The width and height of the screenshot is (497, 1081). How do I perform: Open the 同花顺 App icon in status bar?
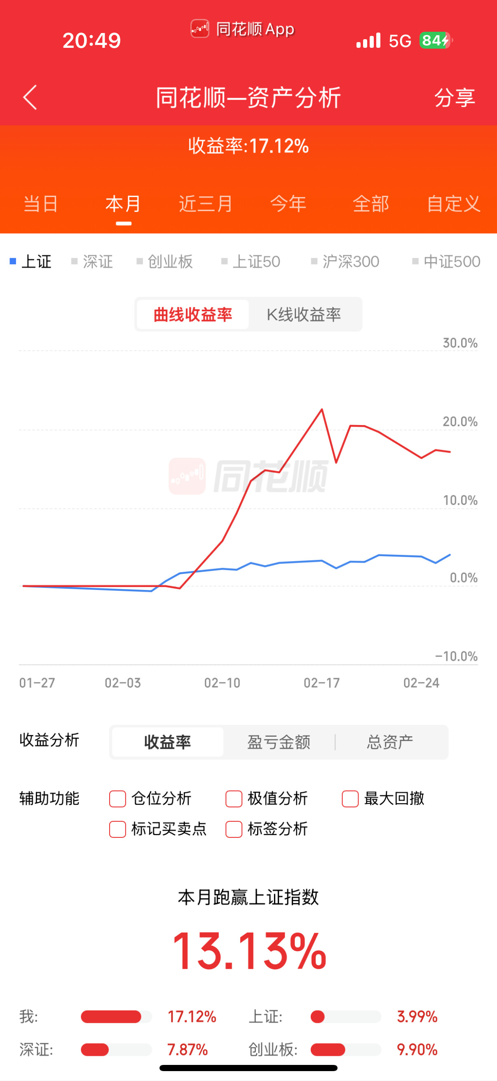point(199,29)
